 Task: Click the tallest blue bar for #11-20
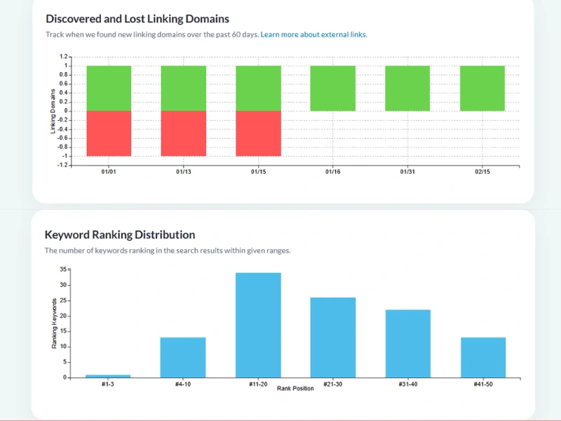pyautogui.click(x=258, y=325)
